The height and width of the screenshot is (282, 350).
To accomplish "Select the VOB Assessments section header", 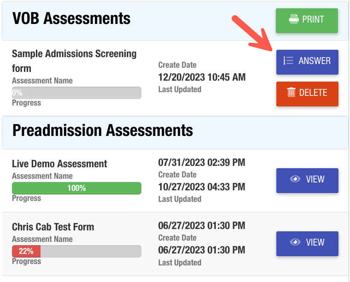I will pos(71,18).
